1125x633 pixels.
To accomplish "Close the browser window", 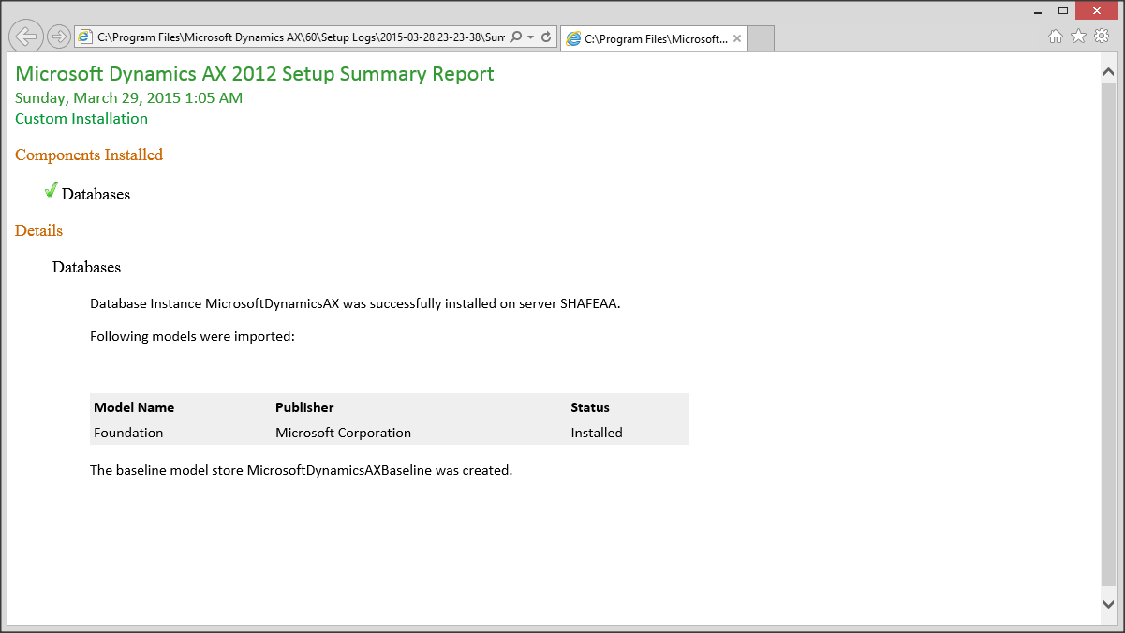I will pyautogui.click(x=1097, y=10).
